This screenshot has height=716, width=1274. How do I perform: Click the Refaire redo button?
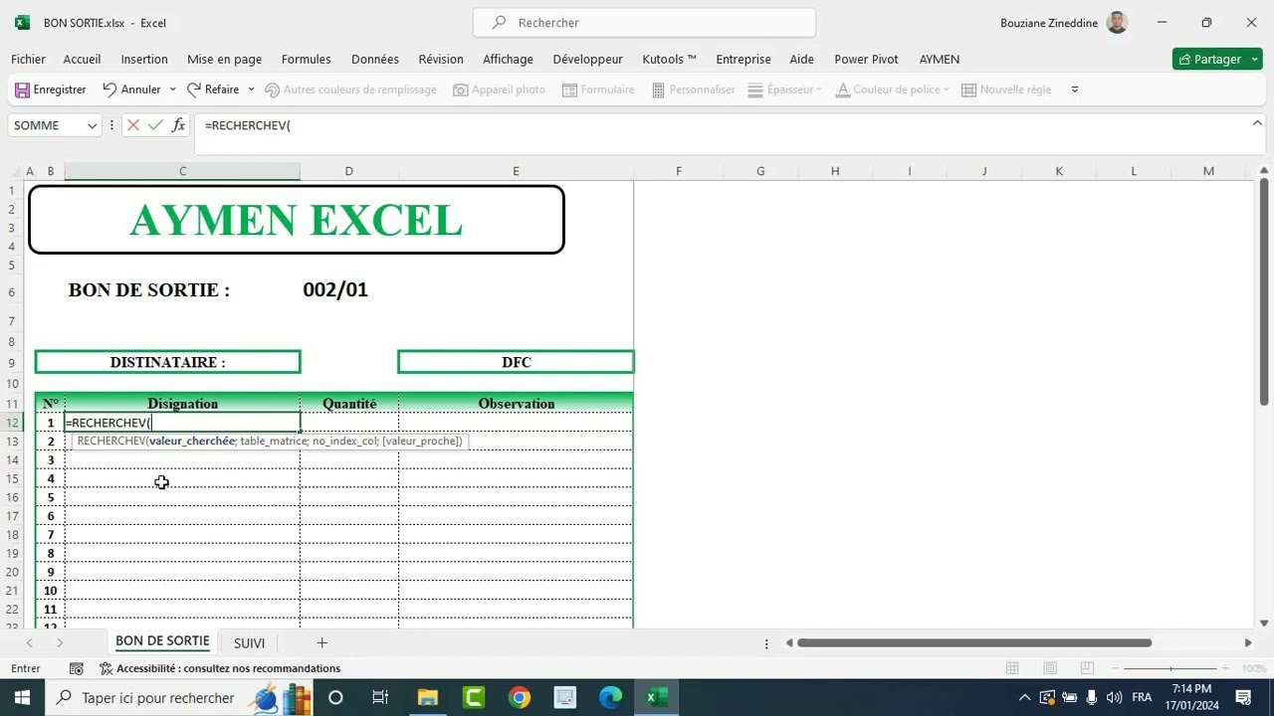click(x=213, y=89)
